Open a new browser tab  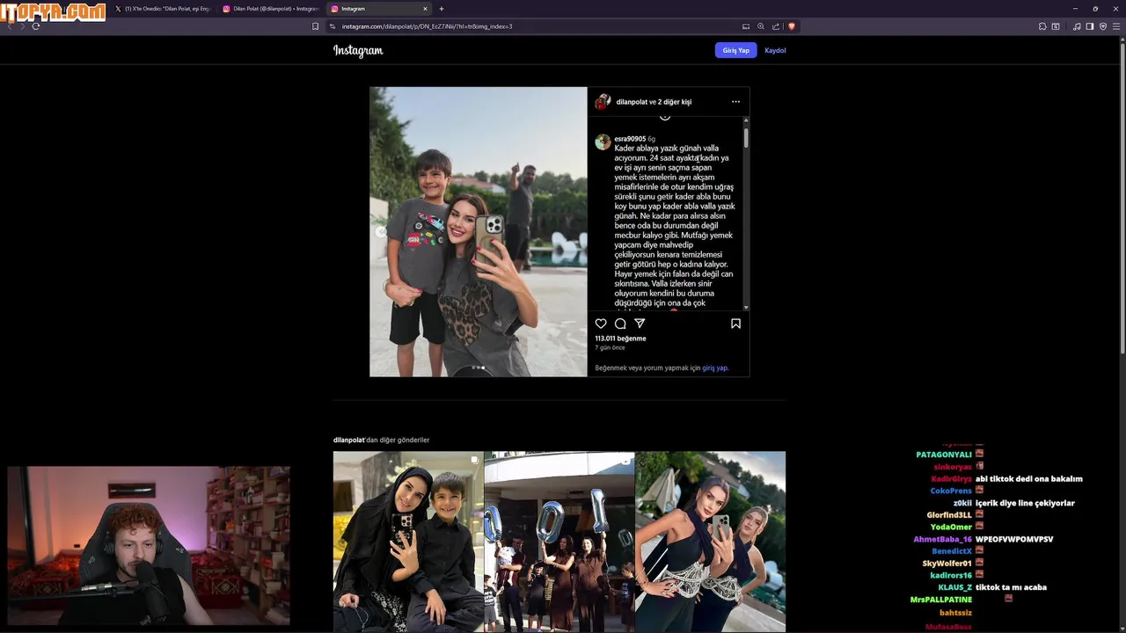[442, 9]
